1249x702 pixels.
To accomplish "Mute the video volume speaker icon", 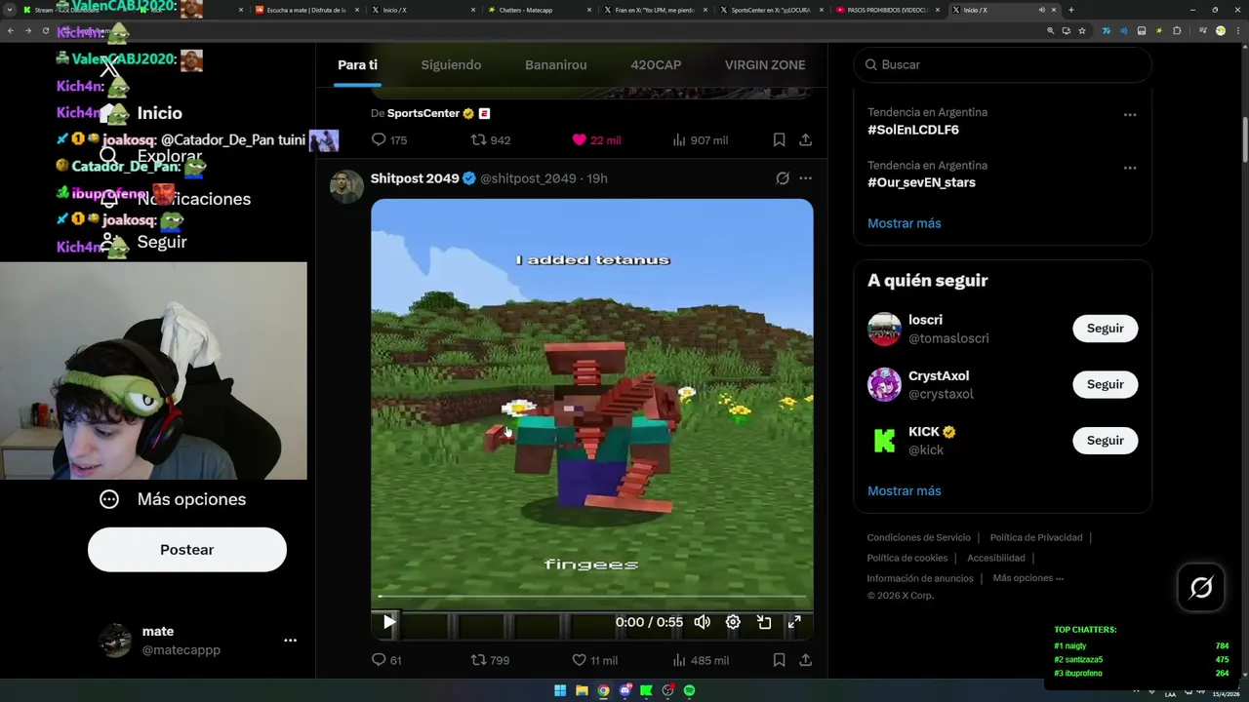I will point(702,622).
